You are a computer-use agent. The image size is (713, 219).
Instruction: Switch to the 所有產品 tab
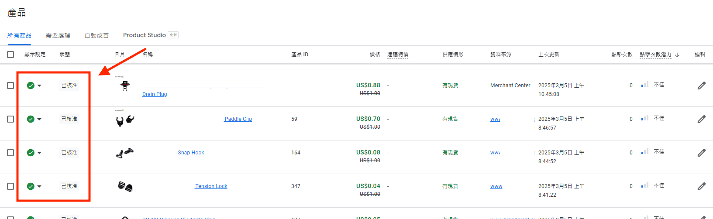coord(19,35)
